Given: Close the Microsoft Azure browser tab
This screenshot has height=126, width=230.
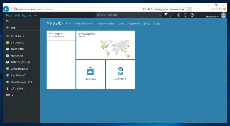Looking at the screenshot, I should pos(185,9).
